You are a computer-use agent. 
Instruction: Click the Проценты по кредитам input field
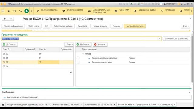tap(79, 39)
